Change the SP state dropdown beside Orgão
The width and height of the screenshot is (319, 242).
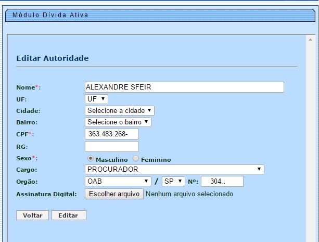point(173,181)
